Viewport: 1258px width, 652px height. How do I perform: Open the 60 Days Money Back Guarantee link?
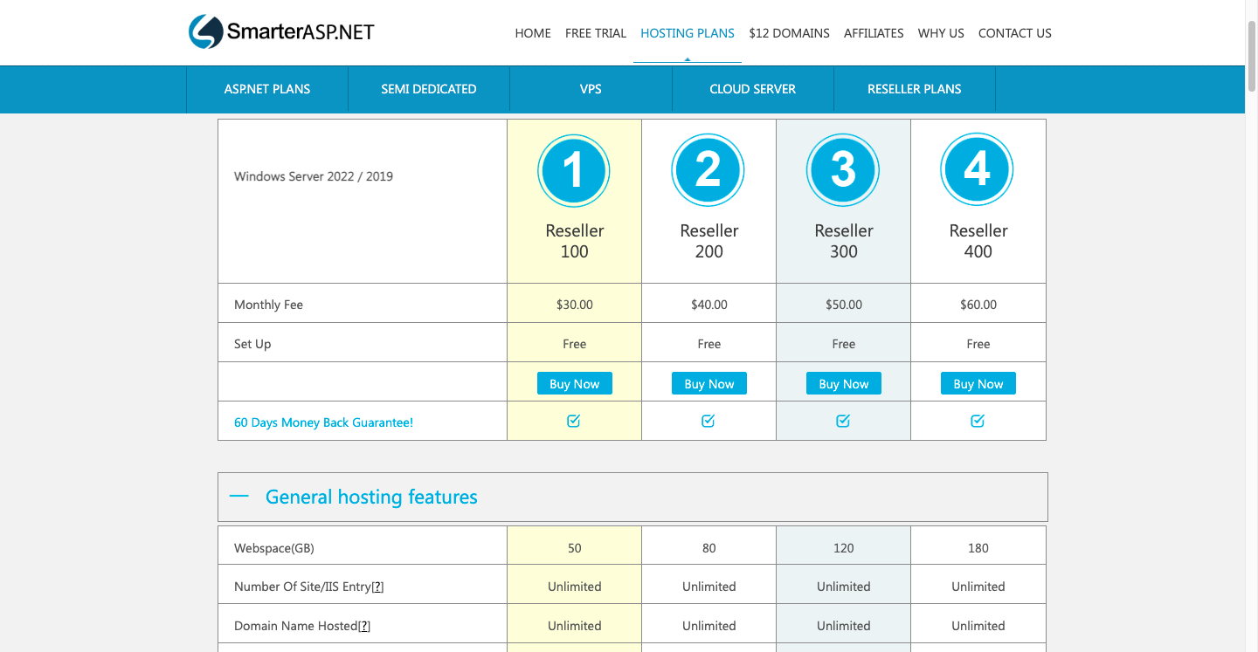[x=323, y=422]
